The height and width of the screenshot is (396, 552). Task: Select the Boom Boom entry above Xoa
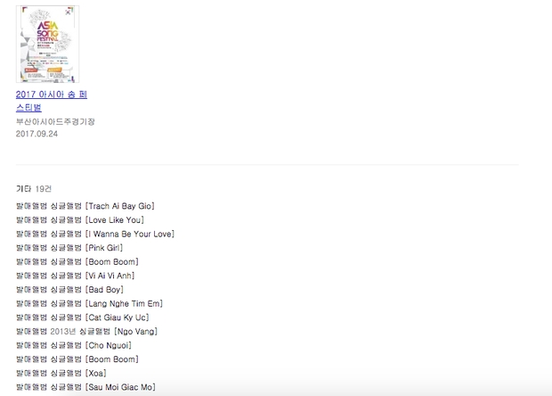77,359
